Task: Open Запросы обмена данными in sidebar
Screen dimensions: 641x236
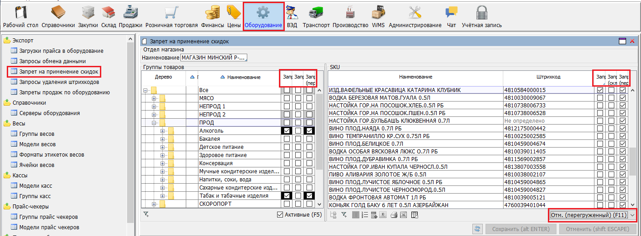Action: click(52, 61)
